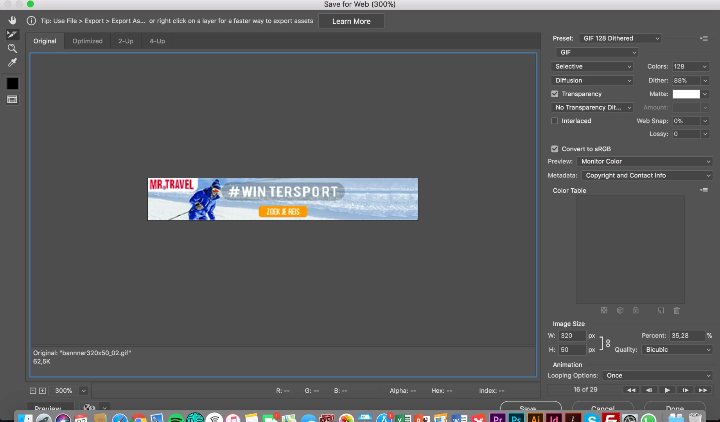Switch to the 2-Up tab
This screenshot has height=422, width=720.
click(126, 41)
